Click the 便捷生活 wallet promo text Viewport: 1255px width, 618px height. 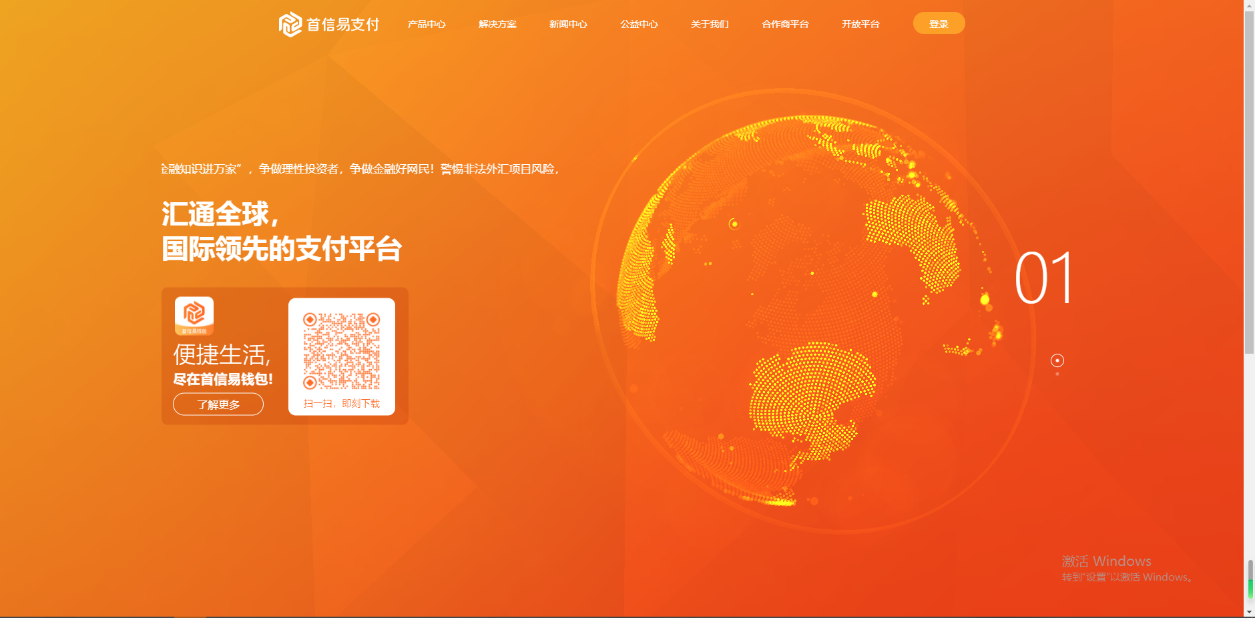point(222,354)
